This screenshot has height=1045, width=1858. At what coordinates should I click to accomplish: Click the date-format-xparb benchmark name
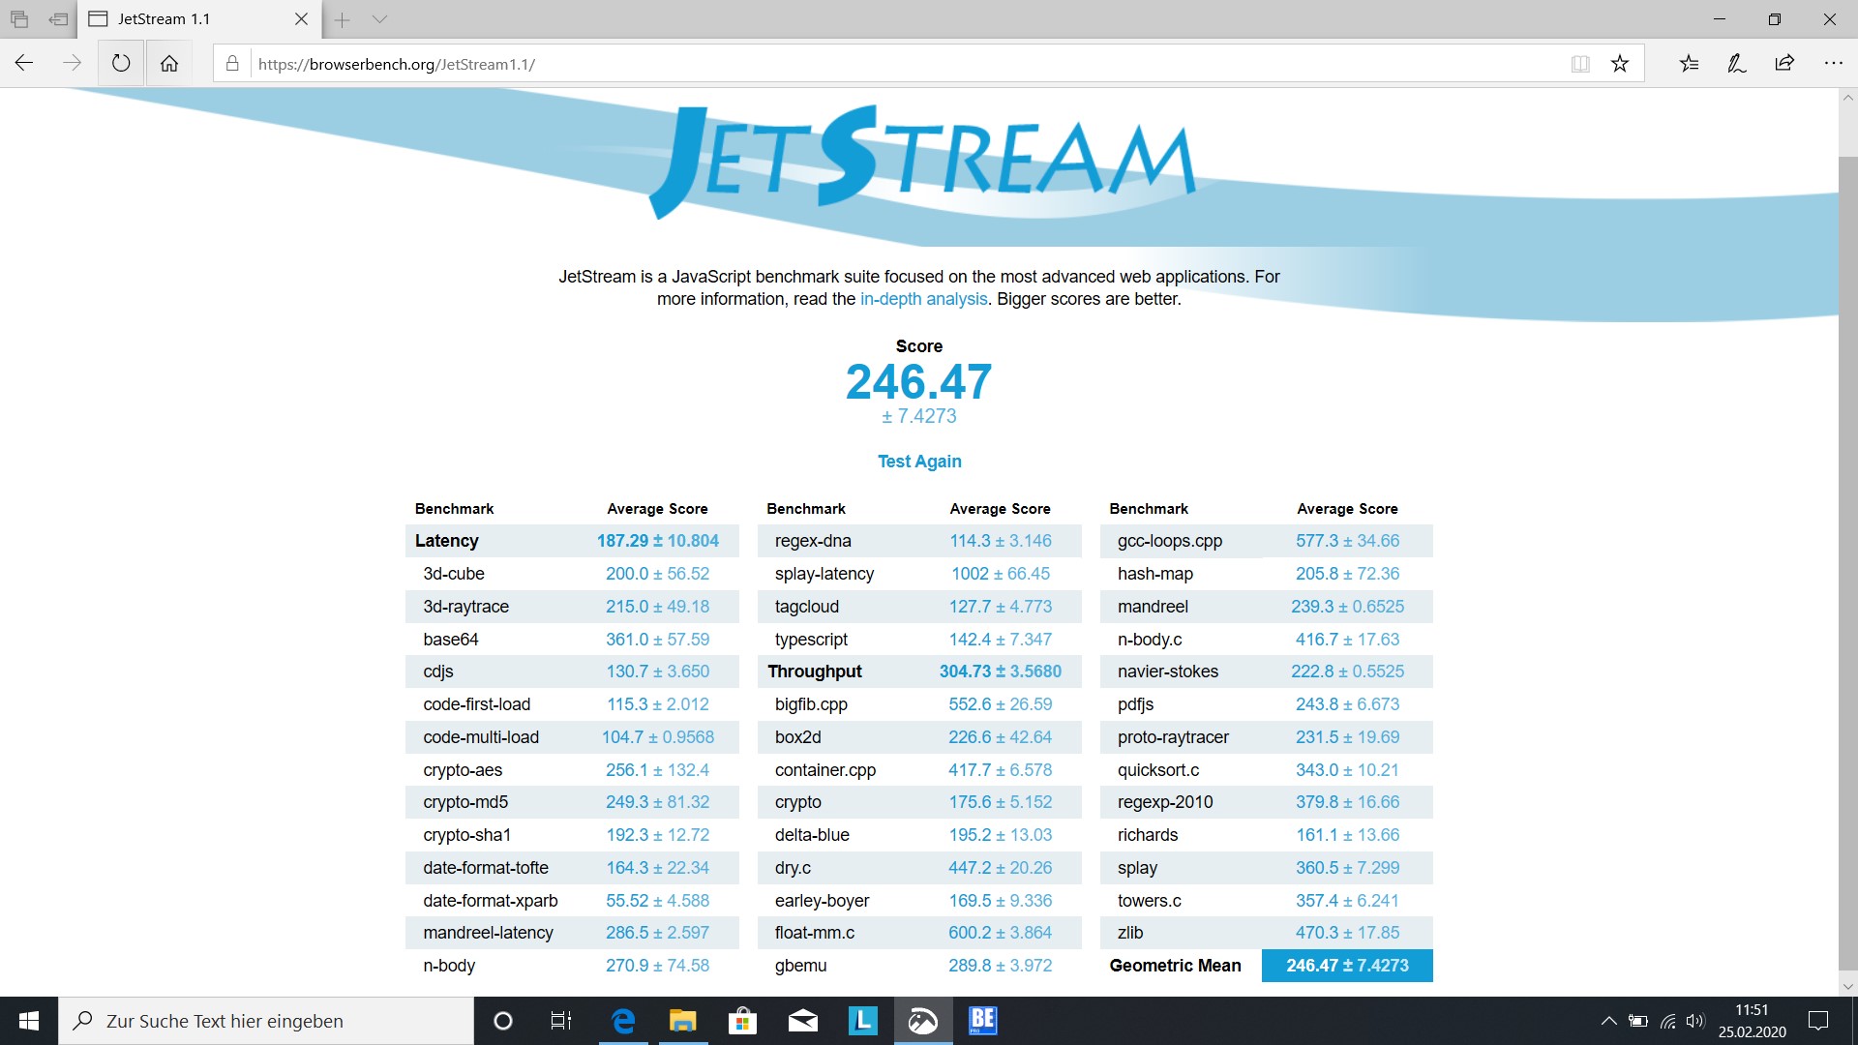(491, 901)
